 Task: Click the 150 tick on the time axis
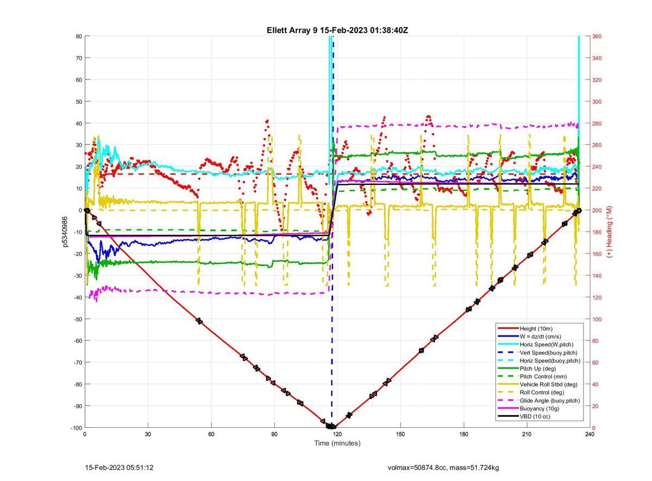400,434
